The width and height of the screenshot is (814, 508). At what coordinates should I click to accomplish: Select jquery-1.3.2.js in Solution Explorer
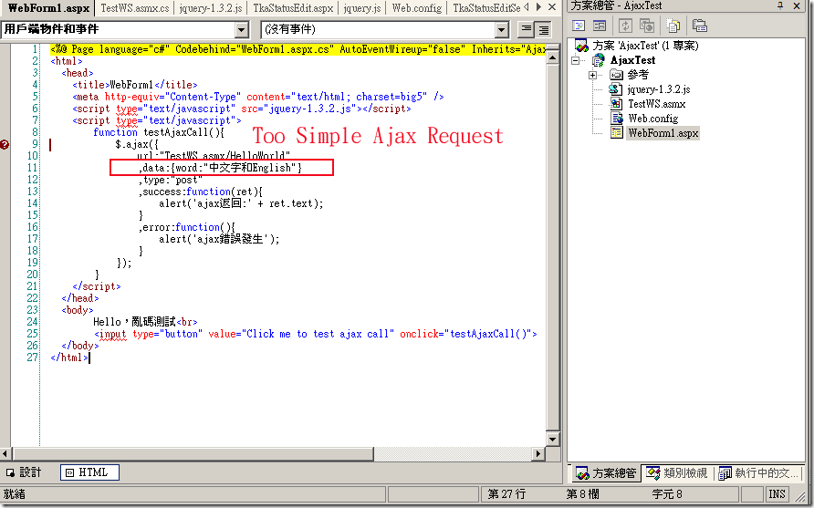(x=659, y=89)
